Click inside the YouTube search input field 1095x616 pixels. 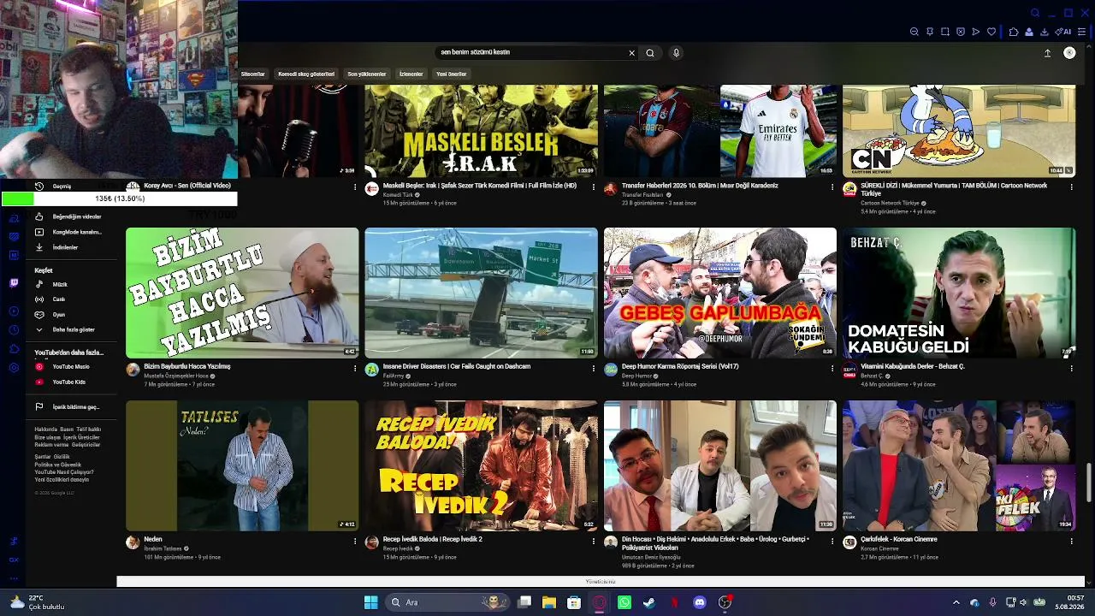[530, 53]
